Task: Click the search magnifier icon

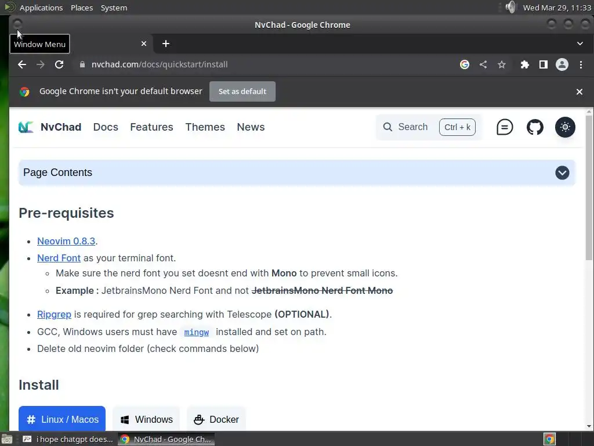Action: (387, 127)
